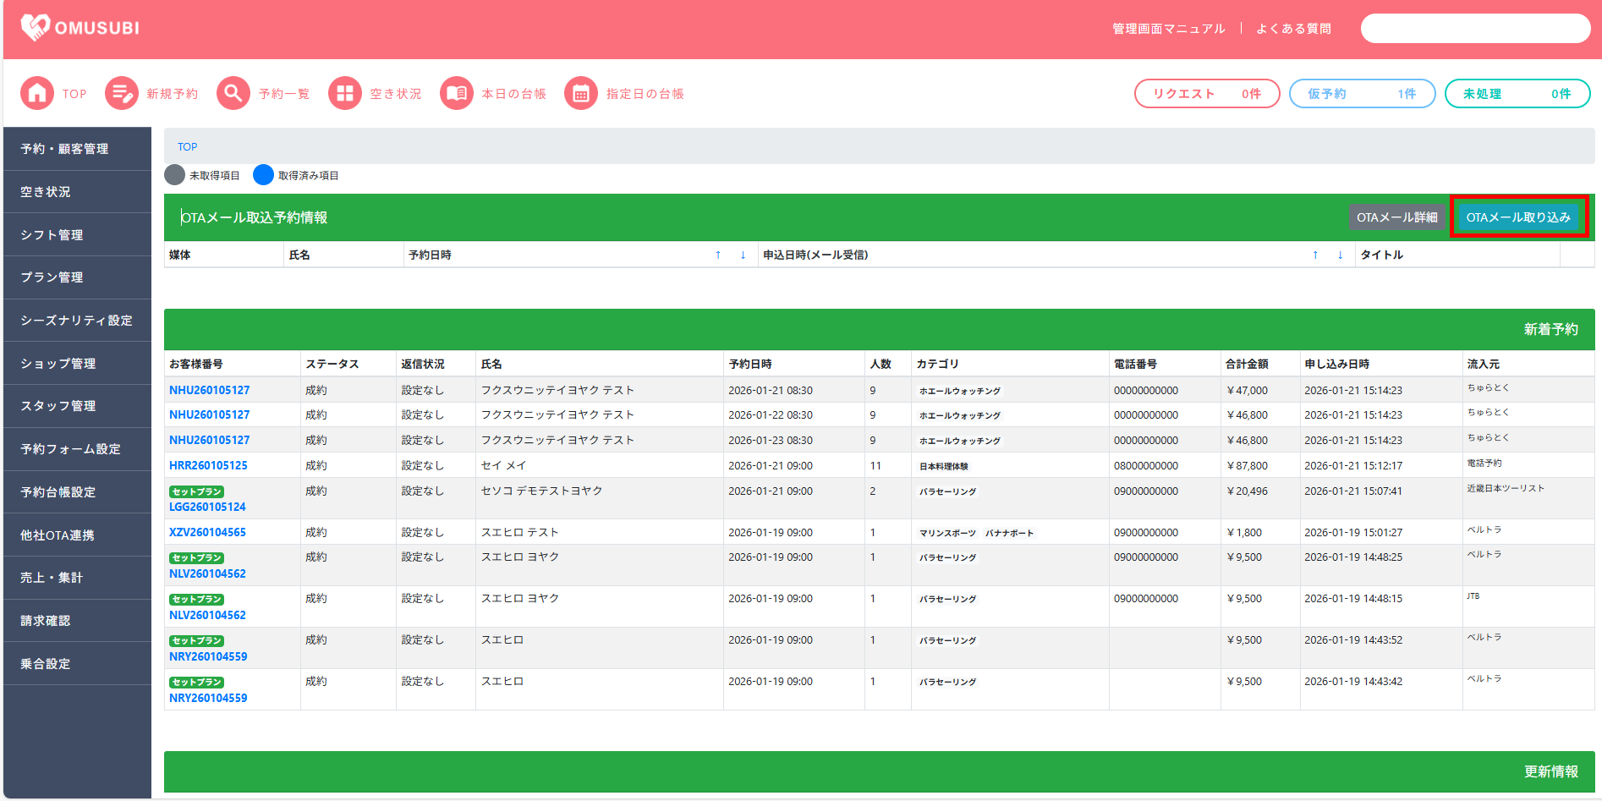
Task: Click the OMUSUBI logo
Action: click(80, 28)
